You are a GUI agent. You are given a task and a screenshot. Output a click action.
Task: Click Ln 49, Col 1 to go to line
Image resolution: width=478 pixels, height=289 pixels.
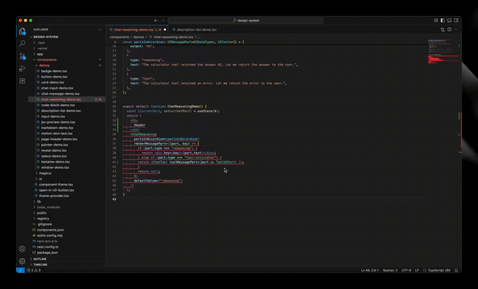pyautogui.click(x=370, y=270)
